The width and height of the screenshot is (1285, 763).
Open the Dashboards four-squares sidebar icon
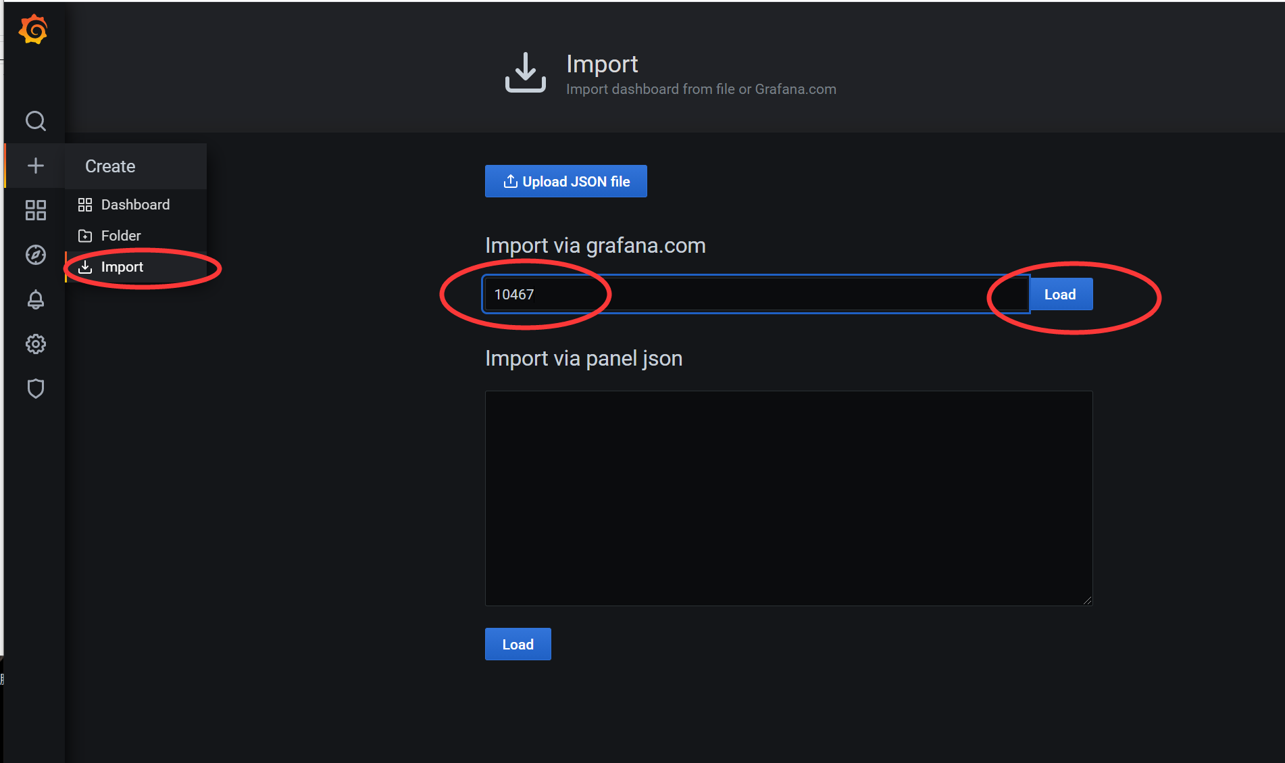pos(36,210)
